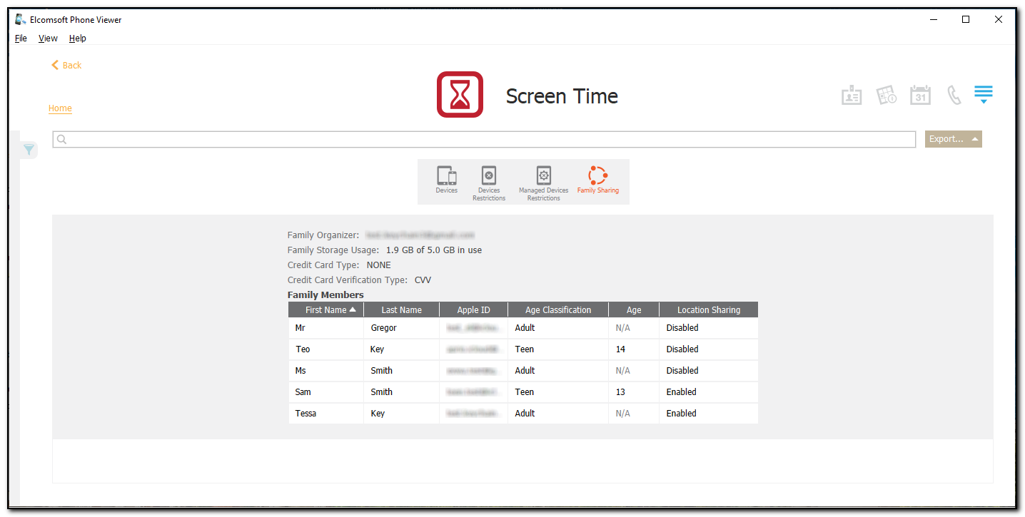Toggle sort order on First Name column
This screenshot has height=517, width=1025.
(325, 309)
